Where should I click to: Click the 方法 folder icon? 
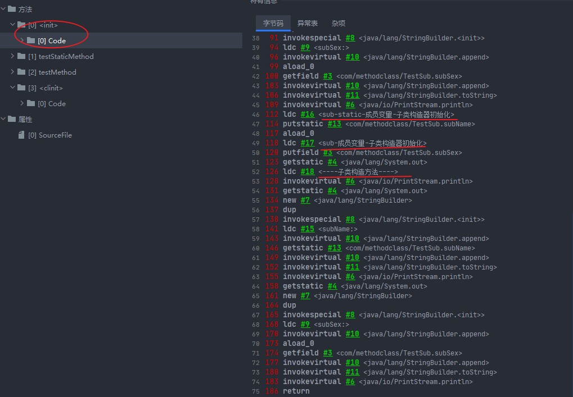(x=12, y=9)
